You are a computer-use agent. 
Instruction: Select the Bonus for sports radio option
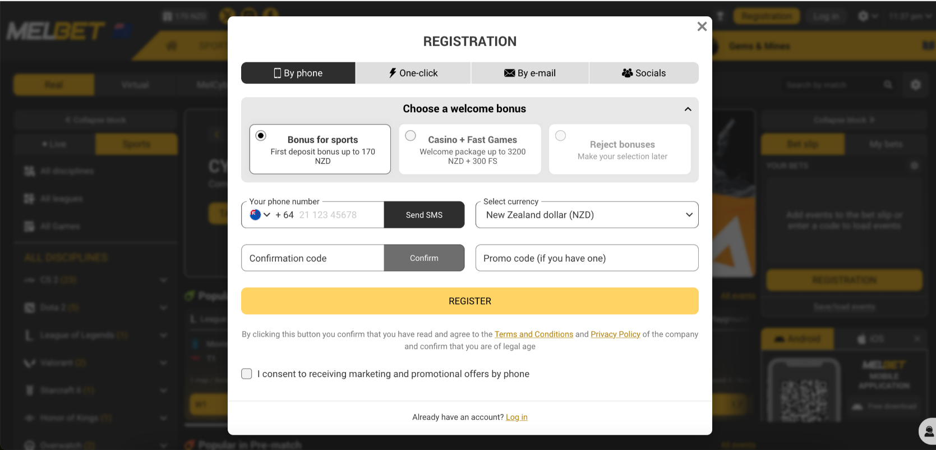261,136
